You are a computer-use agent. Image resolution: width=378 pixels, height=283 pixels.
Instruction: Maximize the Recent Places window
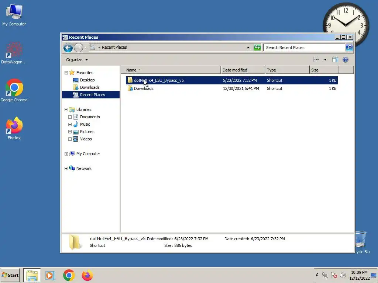344,37
